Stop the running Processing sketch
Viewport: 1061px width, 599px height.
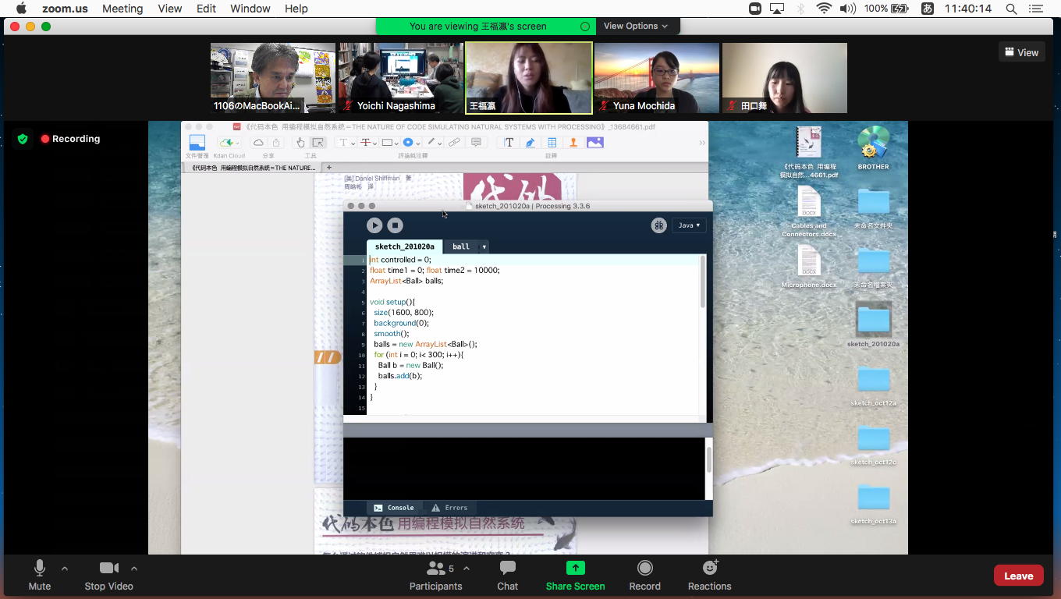point(396,225)
